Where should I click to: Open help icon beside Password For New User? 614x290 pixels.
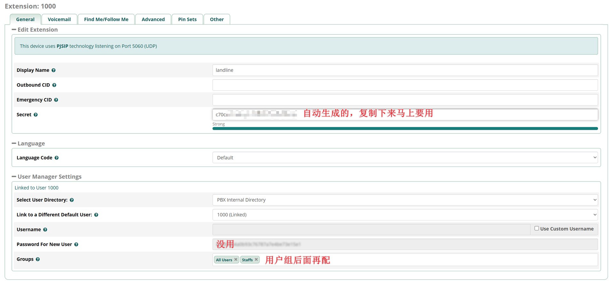[x=76, y=244]
